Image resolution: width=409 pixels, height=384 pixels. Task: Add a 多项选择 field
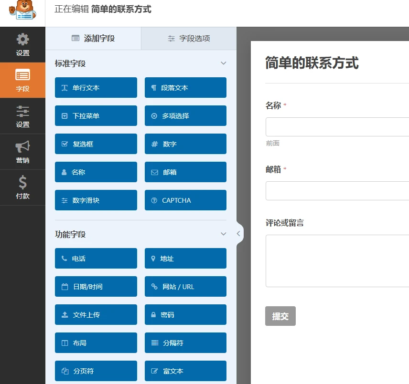click(x=185, y=115)
